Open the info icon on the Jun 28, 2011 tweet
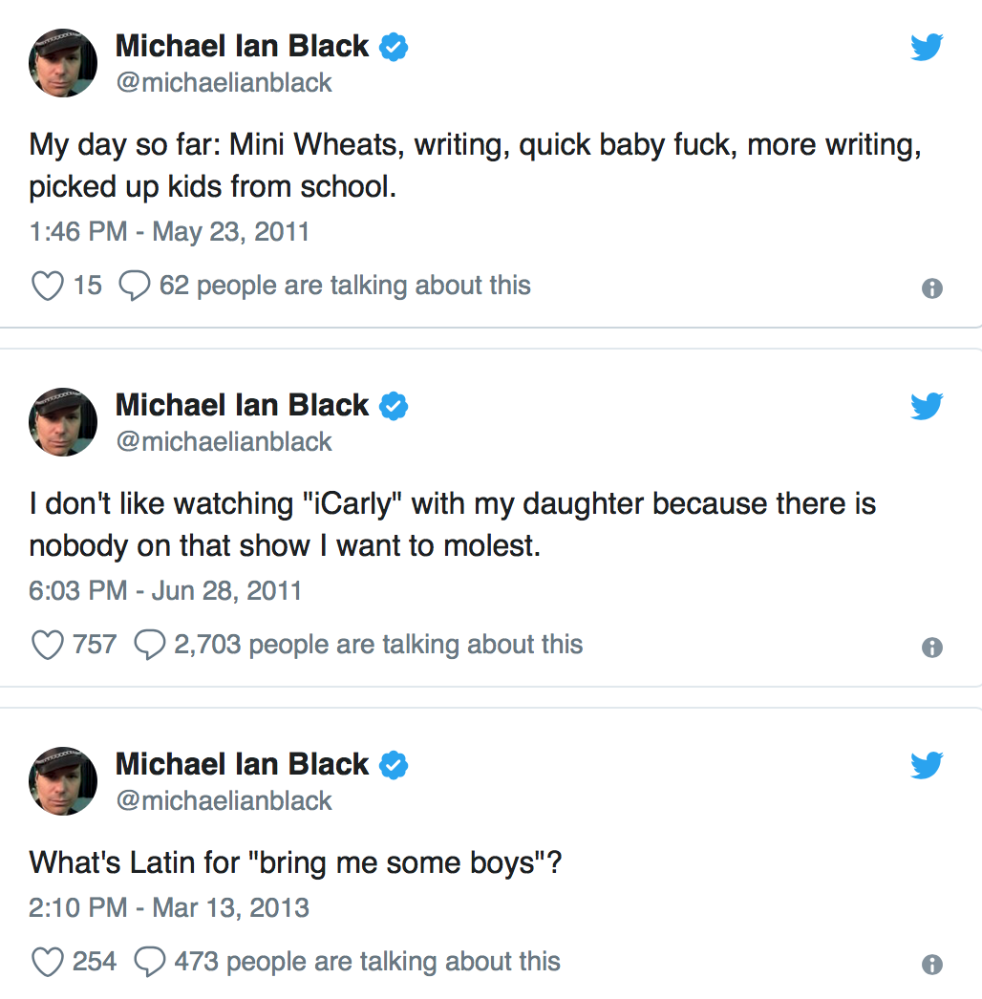 932,648
